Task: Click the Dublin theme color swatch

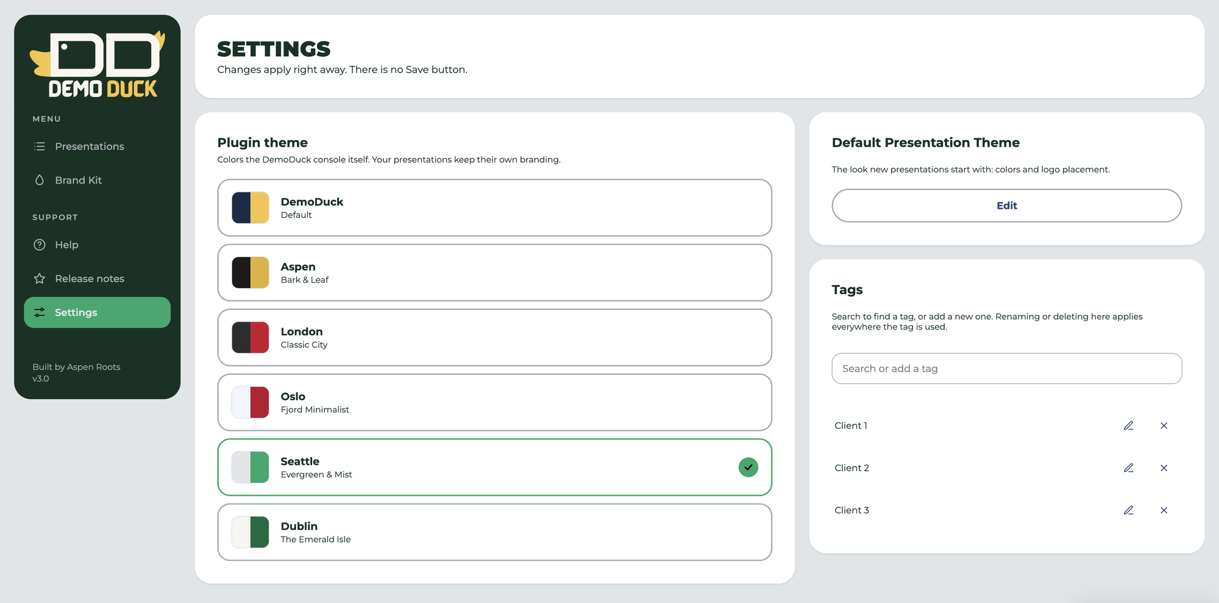Action: coord(251,532)
